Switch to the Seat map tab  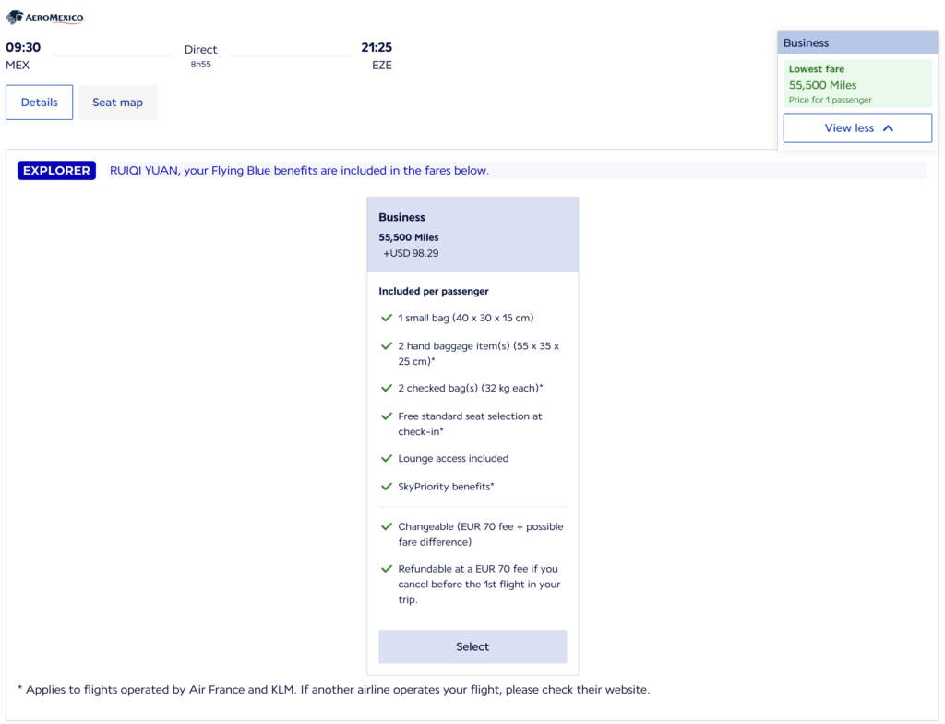[117, 102]
